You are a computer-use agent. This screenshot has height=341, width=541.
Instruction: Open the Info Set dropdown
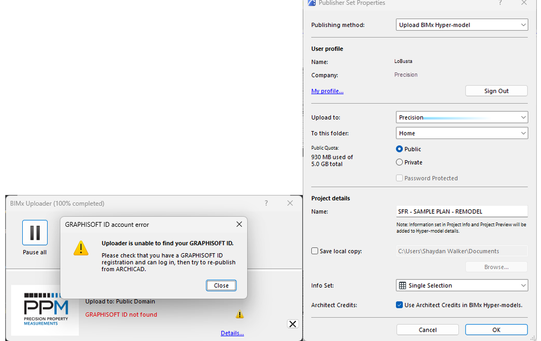click(462, 286)
